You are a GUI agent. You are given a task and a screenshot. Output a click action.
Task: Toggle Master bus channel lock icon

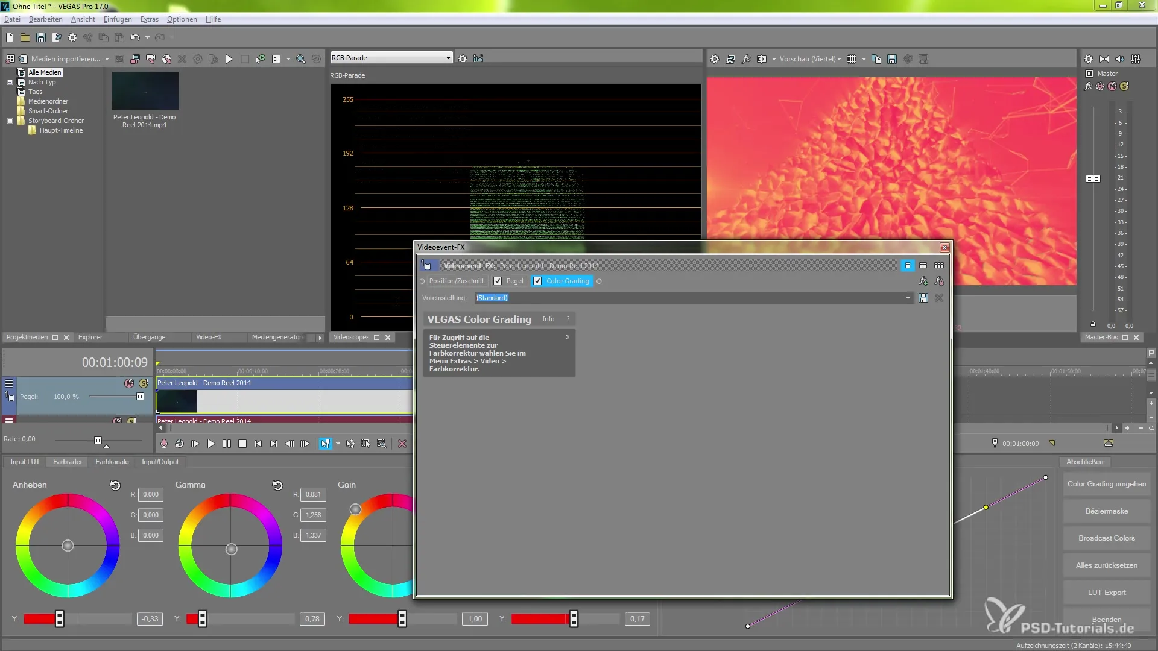1093,324
